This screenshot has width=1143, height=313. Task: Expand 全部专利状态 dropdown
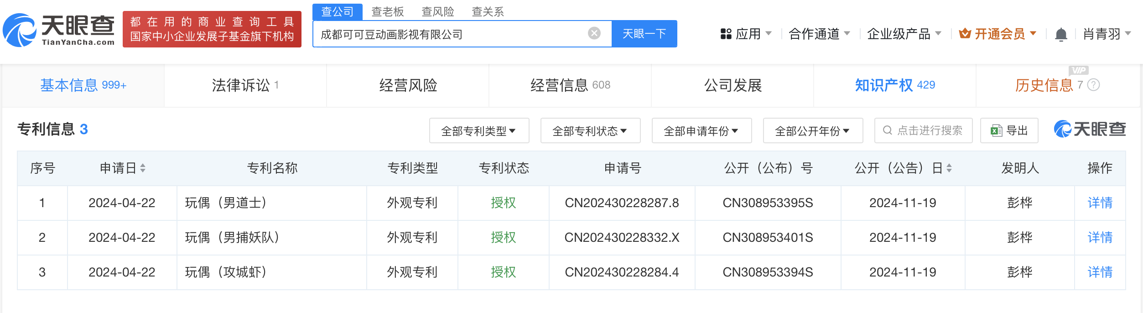tap(590, 131)
